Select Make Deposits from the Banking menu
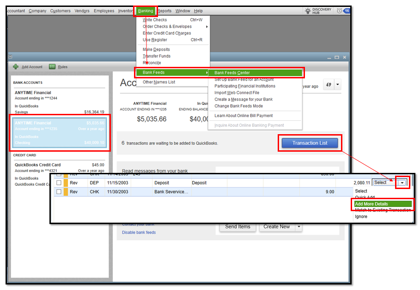Viewport: 420px width, 290px height. [x=156, y=49]
